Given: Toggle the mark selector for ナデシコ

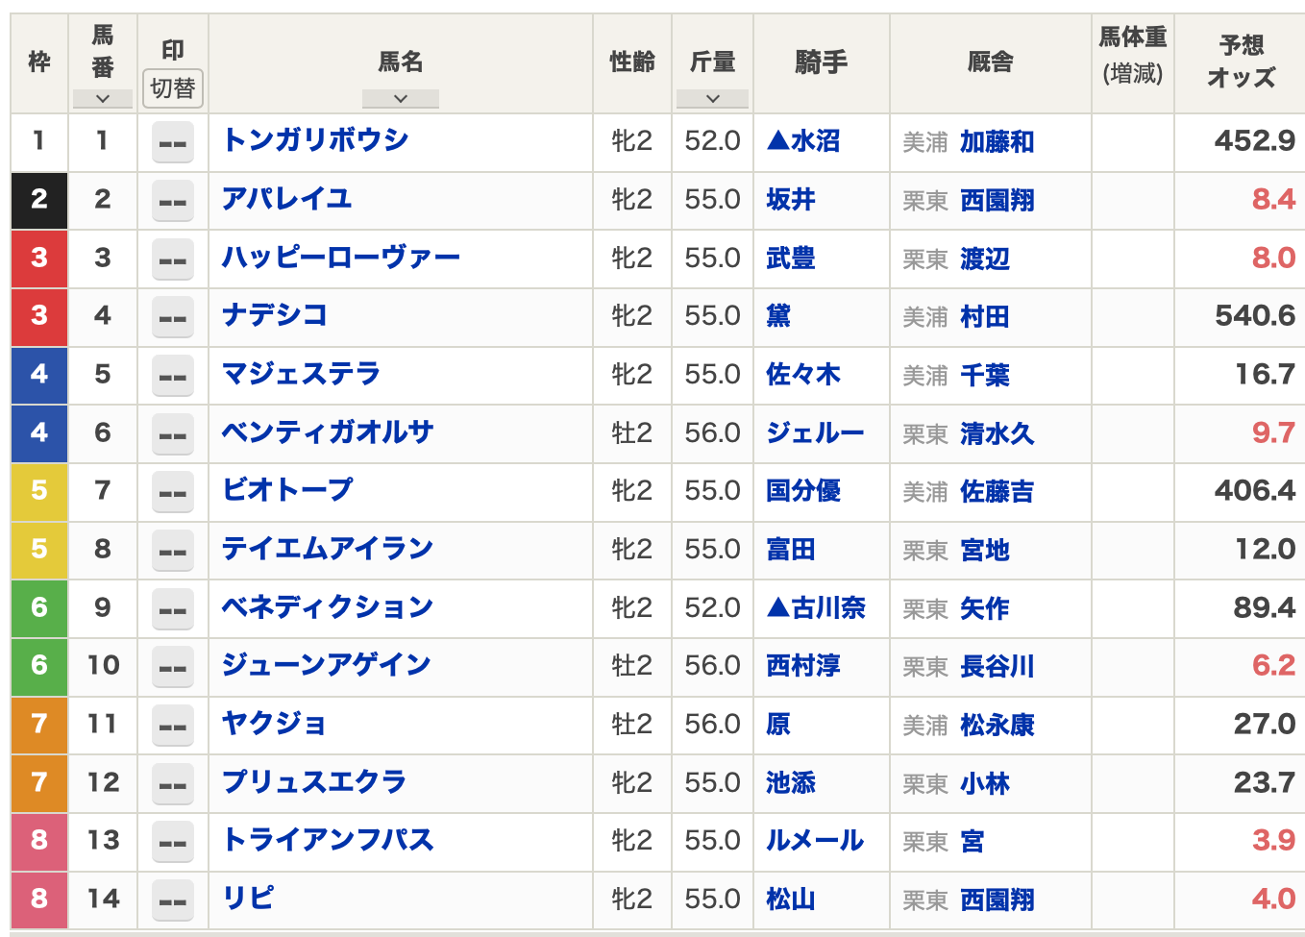Looking at the screenshot, I should click(x=173, y=318).
